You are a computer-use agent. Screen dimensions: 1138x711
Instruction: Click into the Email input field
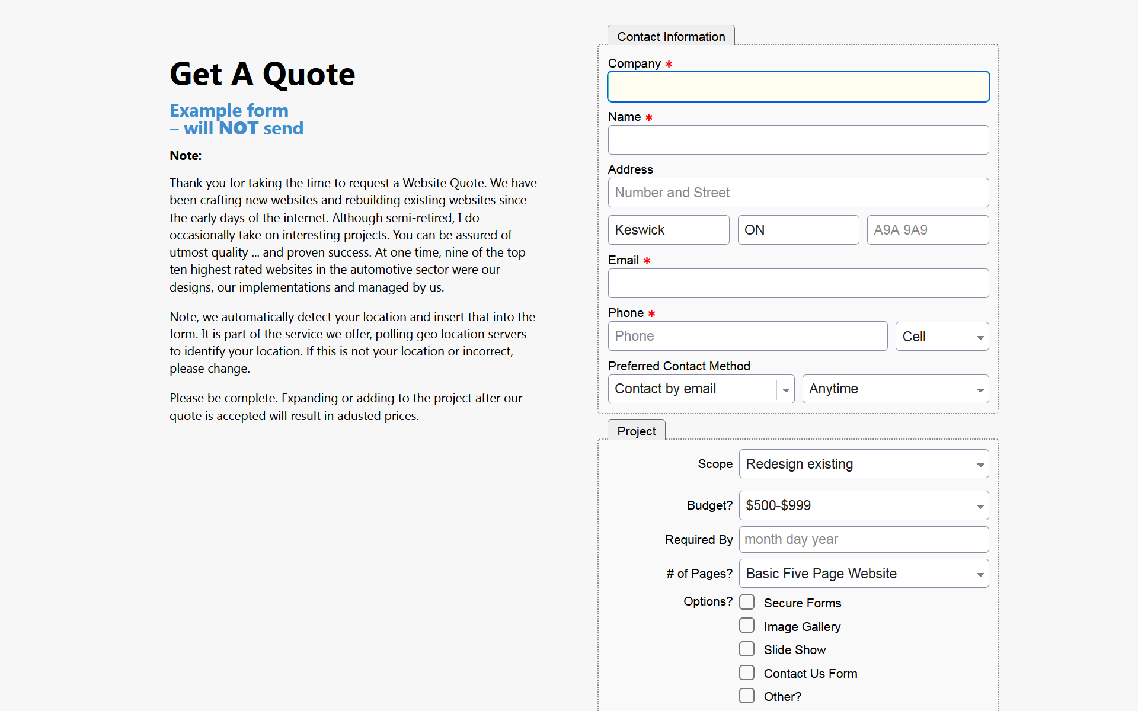pyautogui.click(x=798, y=283)
